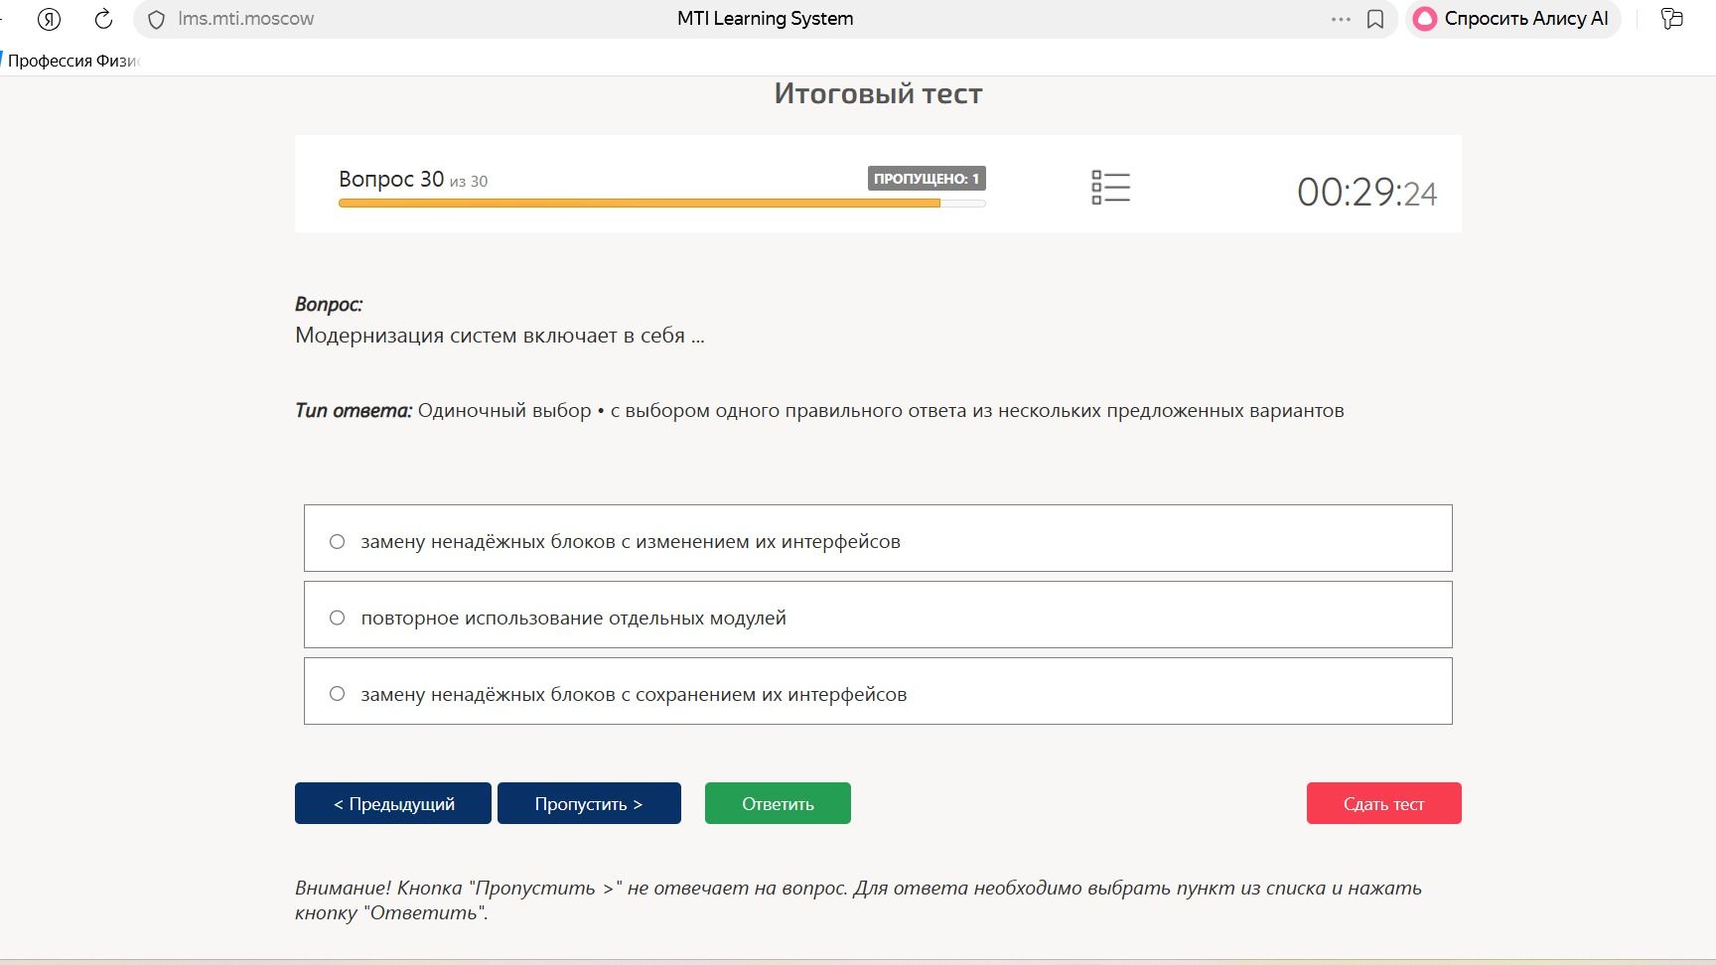Open the tabs overview icon at top right

click(1672, 19)
